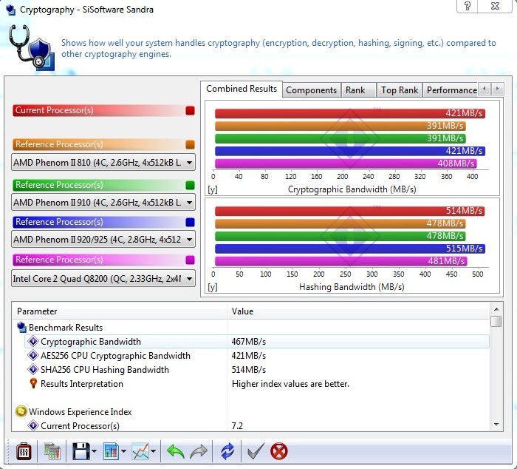This screenshot has height=469, width=517.
Task: Click the grey forward arrow
Action: click(x=199, y=451)
